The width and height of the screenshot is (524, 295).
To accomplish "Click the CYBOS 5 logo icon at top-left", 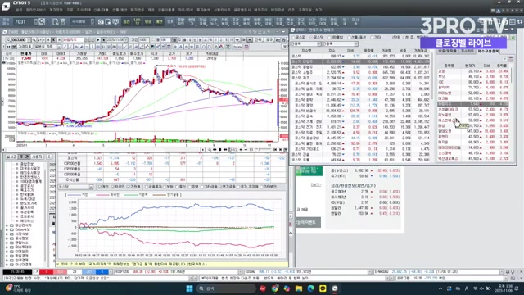I will [6, 6].
